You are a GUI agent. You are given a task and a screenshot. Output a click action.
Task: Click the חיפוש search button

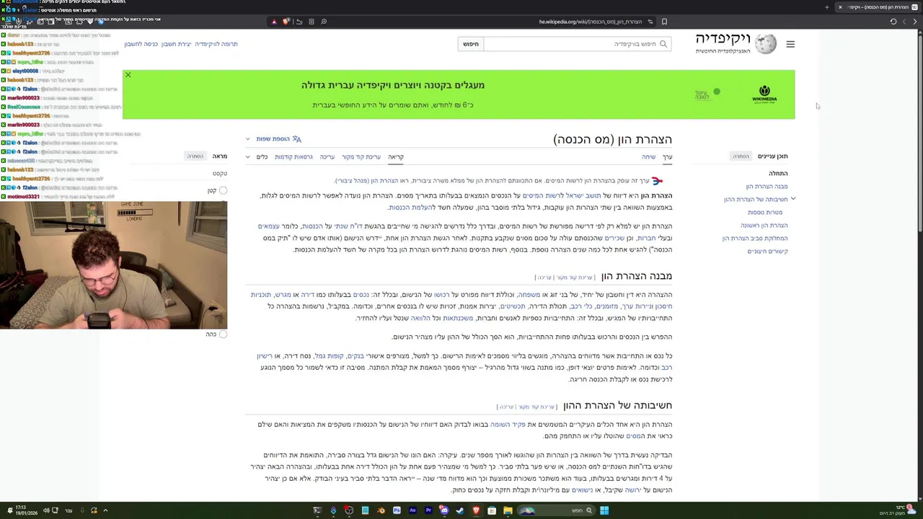pos(471,44)
